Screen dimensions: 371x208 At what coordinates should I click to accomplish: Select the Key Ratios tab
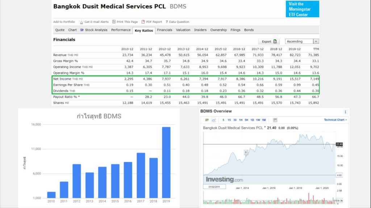[144, 30]
